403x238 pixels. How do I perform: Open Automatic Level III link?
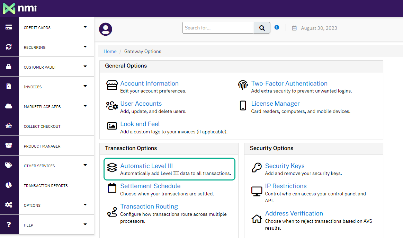[x=146, y=166]
